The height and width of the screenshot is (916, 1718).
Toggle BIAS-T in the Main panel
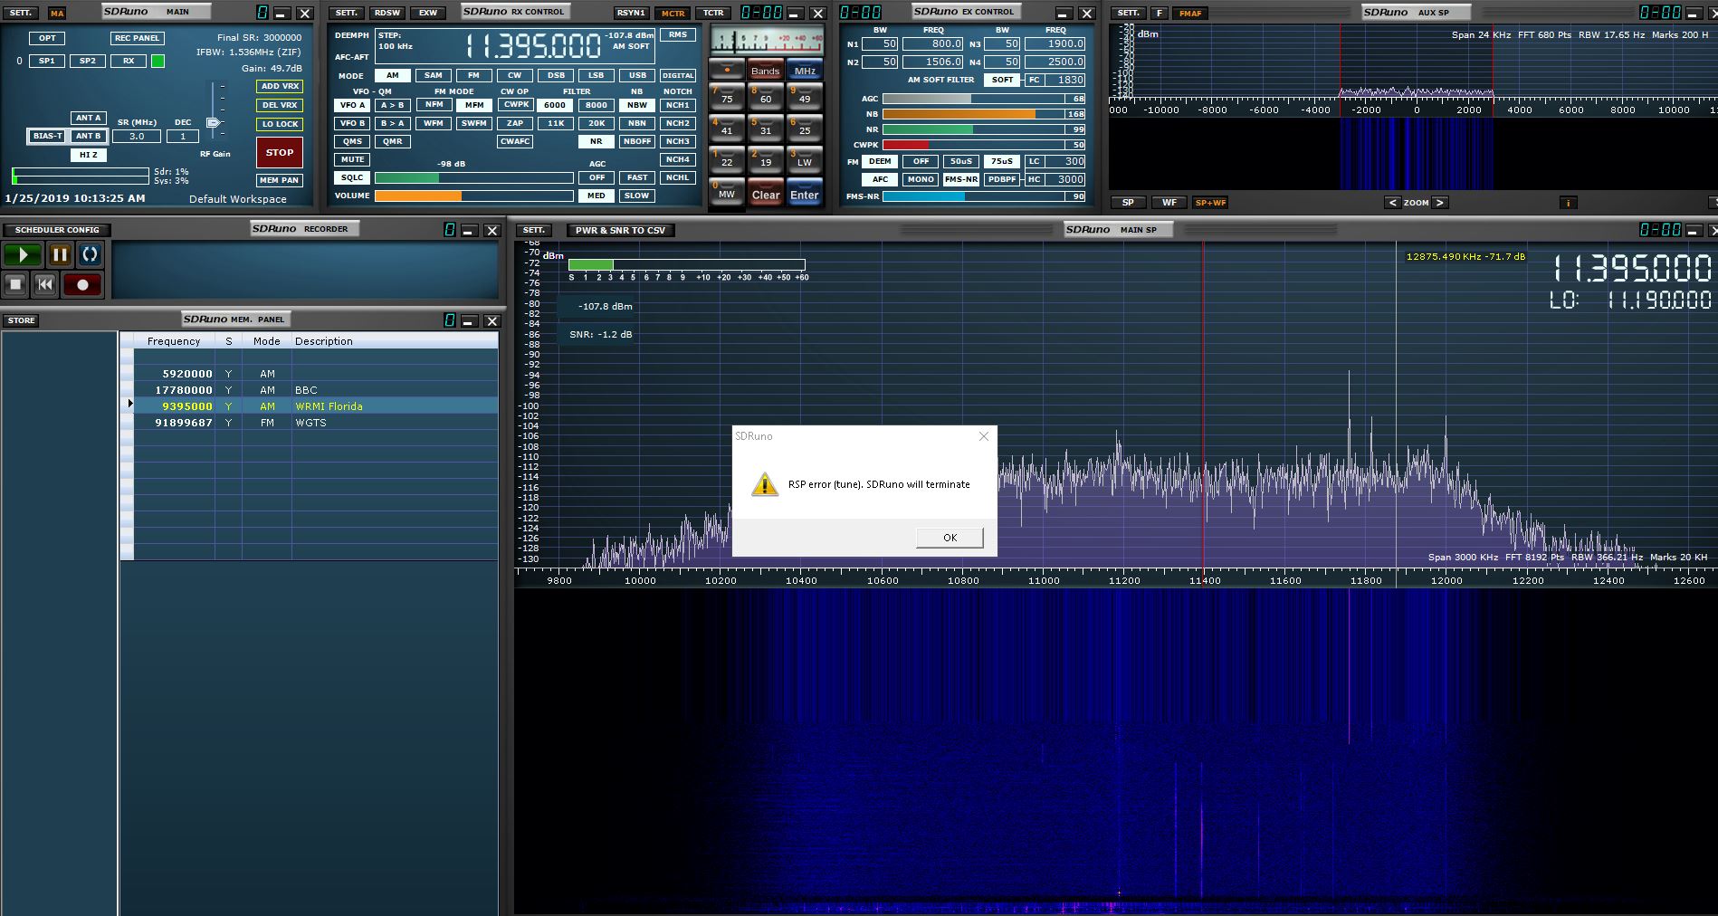[47, 136]
